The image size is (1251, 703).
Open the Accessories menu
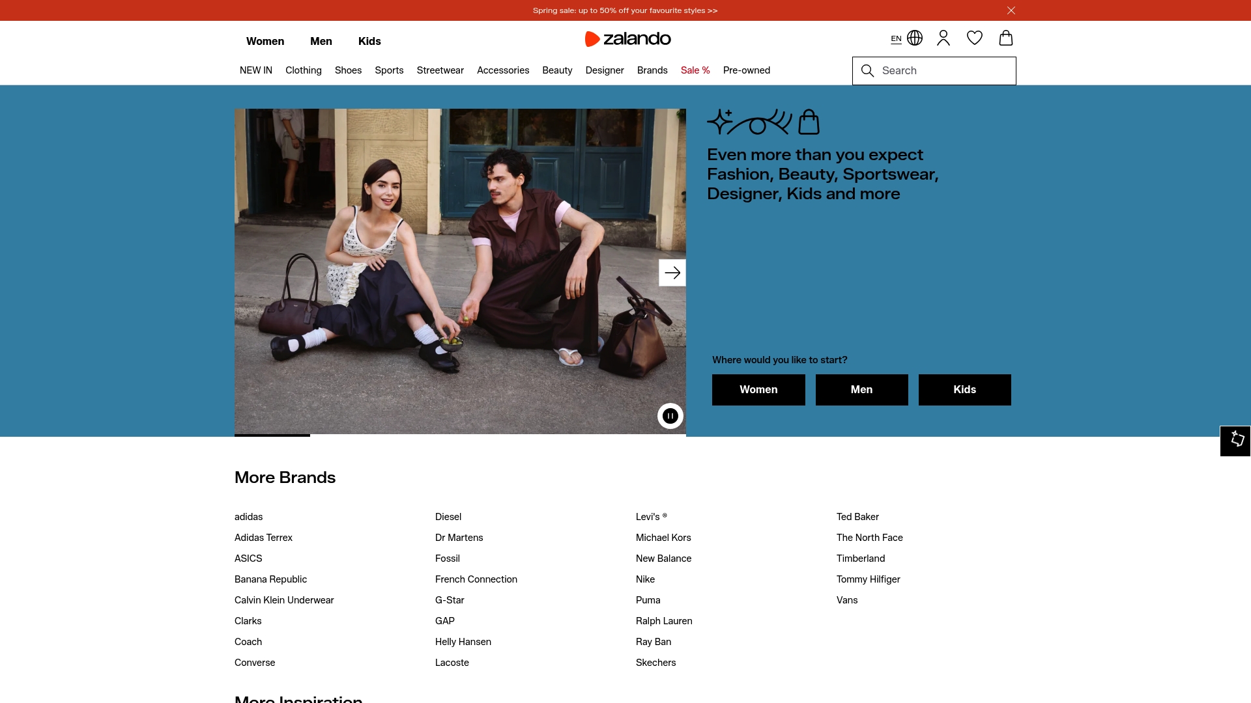point(503,70)
